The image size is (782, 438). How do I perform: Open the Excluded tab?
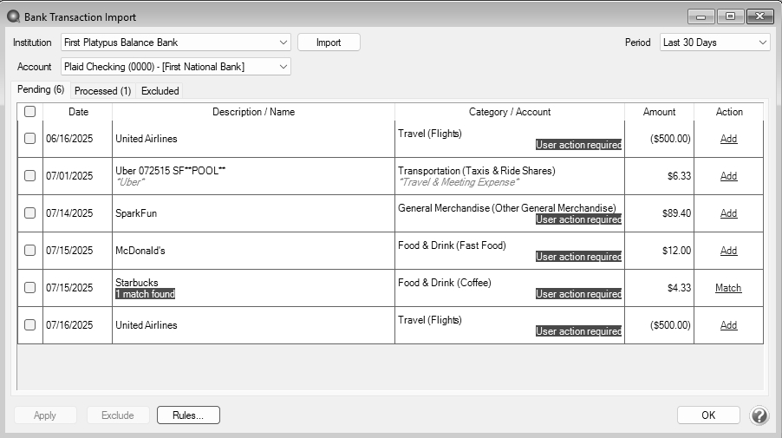(160, 91)
